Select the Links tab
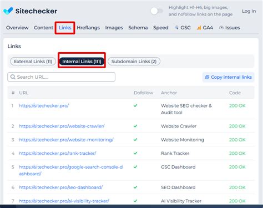The width and height of the screenshot is (263, 208). tap(65, 28)
